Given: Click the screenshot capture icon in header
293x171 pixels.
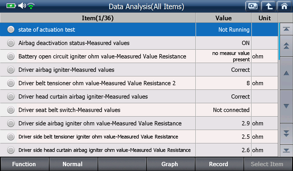Looking at the screenshot, I should [253, 6].
